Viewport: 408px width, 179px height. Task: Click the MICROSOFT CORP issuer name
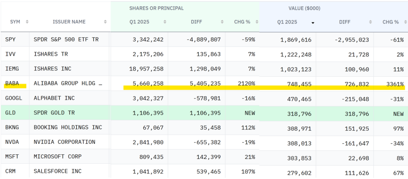click(x=57, y=157)
